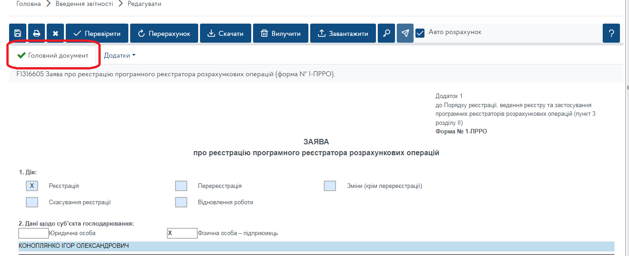The height and width of the screenshot is (256, 629).
Task: Check the Скасування реєстрації checkbox
Action: (x=32, y=202)
